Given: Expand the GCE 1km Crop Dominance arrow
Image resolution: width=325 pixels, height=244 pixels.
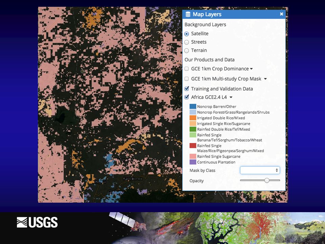Looking at the screenshot, I should click(x=252, y=69).
